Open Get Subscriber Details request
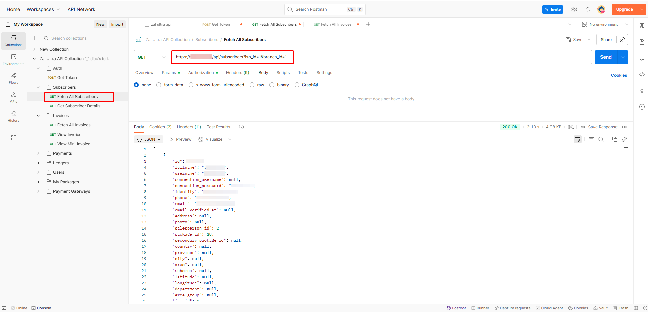Image resolution: width=648 pixels, height=312 pixels. tap(79, 106)
